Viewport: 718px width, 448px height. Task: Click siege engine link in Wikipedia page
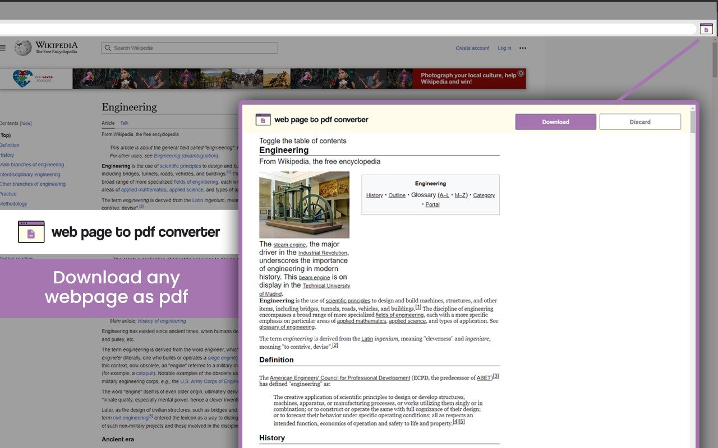coord(222,358)
